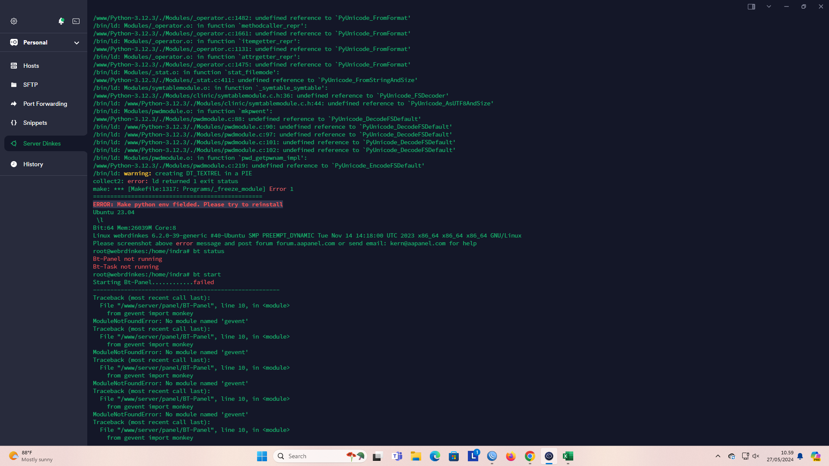
Task: Expand the top-right chevron menu
Action: 769,6
